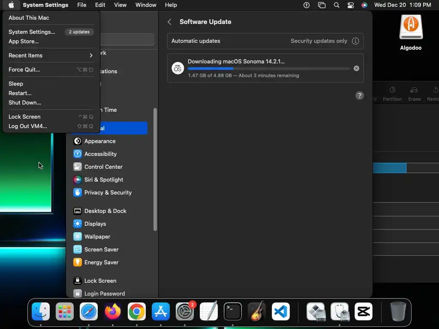Screen dimensions: 439x329
Task: Click the Apple menu logo
Action: coord(11,5)
